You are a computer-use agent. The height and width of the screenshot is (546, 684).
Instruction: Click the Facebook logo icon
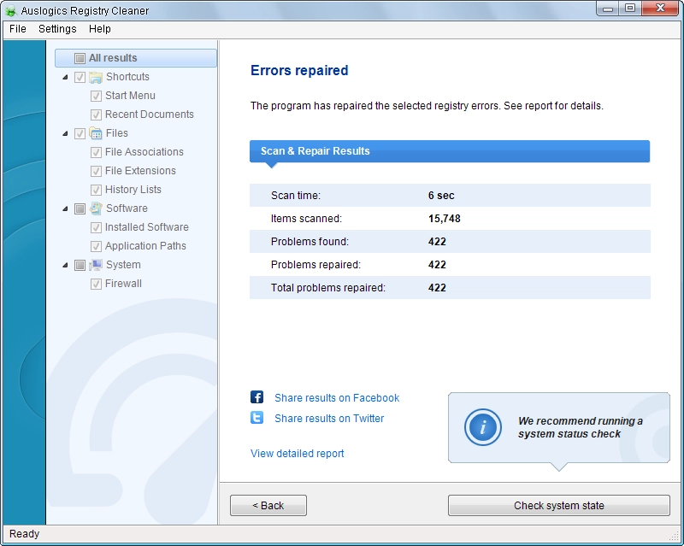pos(257,397)
